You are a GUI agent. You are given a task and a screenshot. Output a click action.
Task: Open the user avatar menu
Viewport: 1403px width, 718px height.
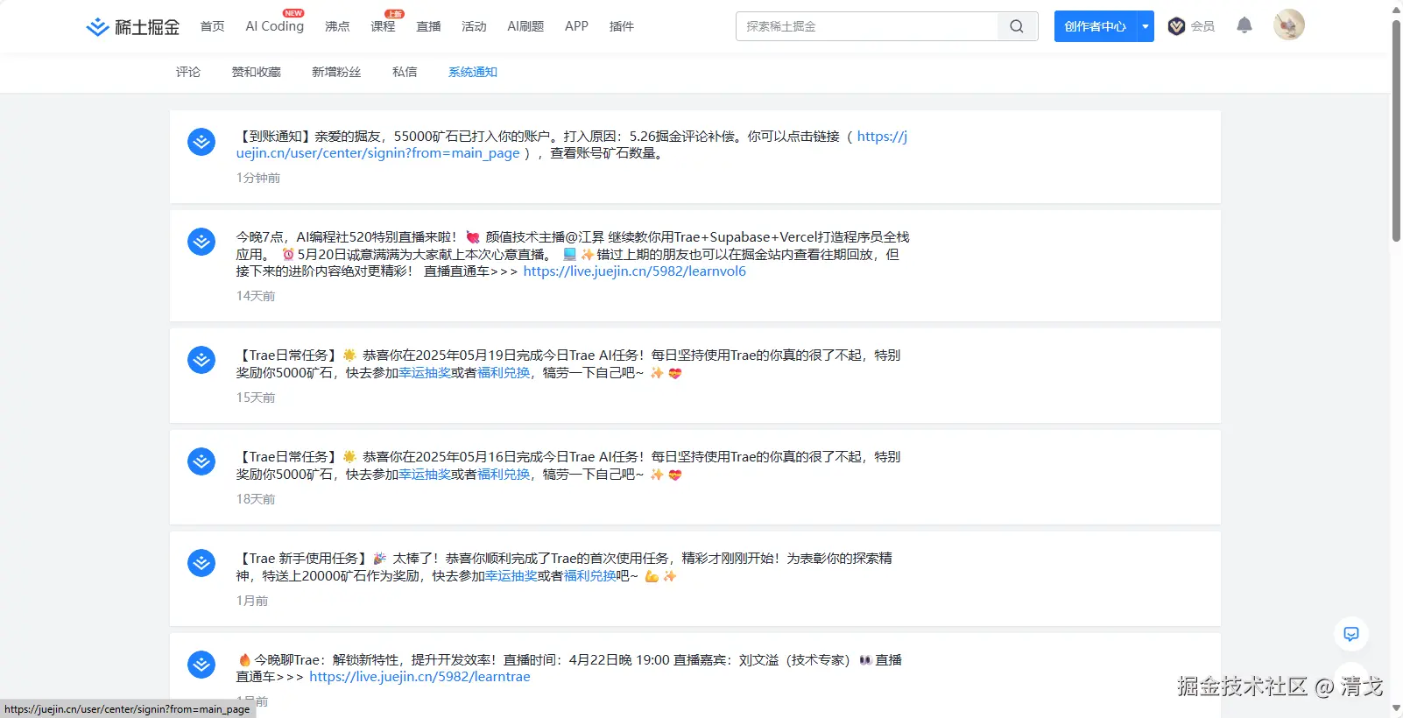1288,25
